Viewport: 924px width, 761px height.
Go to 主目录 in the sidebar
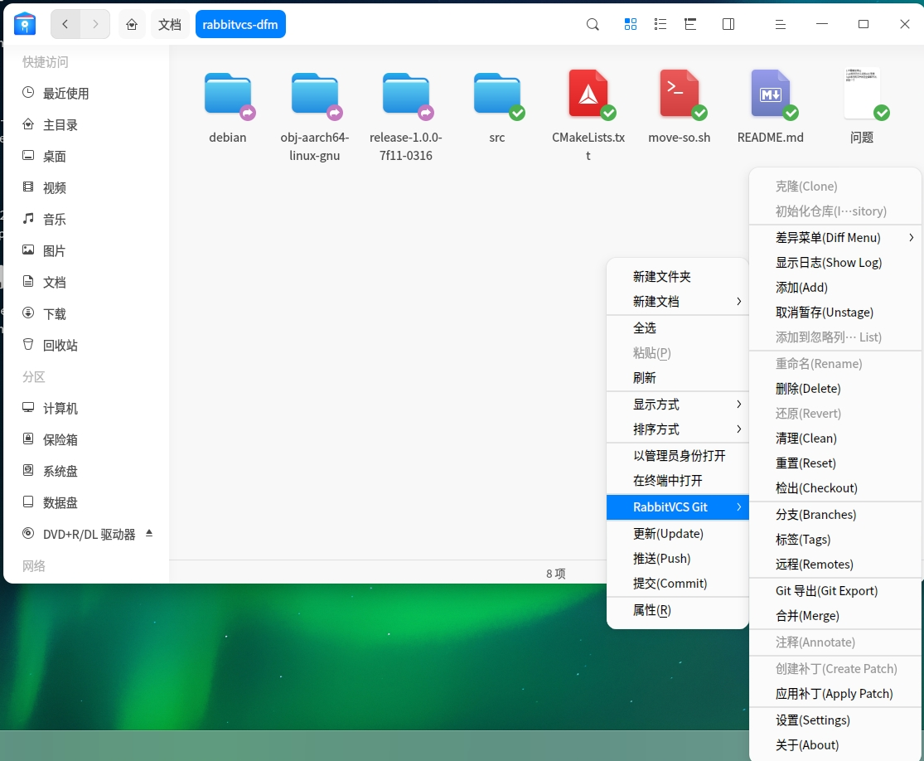pyautogui.click(x=86, y=124)
